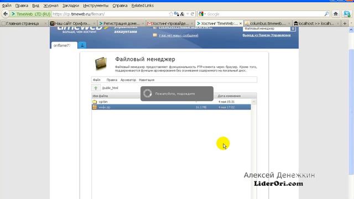Select the www.zip file row

pos(171,107)
